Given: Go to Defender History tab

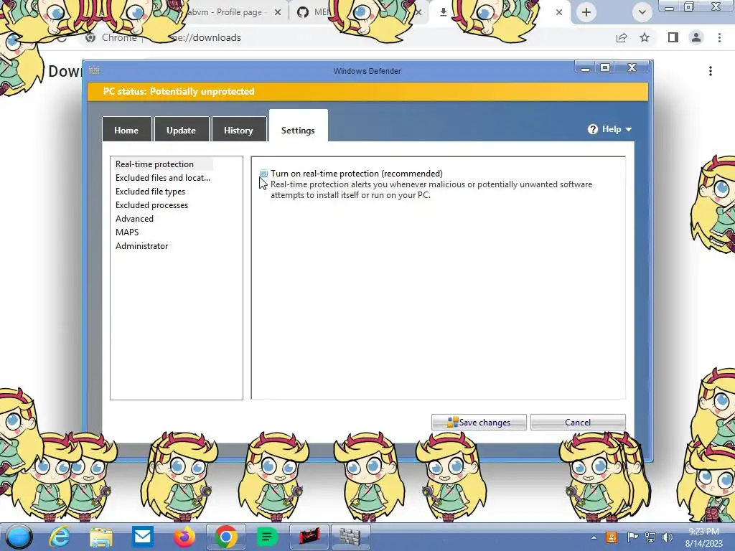Looking at the screenshot, I should pyautogui.click(x=238, y=130).
